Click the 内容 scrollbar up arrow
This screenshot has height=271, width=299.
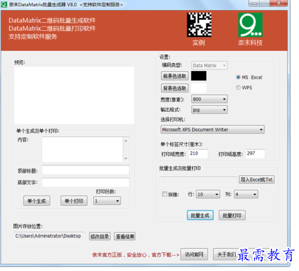126,141
